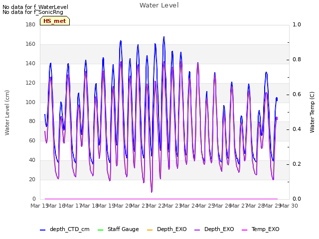Click the magenta Temp_EXO legend swatch
The width and height of the screenshot is (319, 239).
244,230
